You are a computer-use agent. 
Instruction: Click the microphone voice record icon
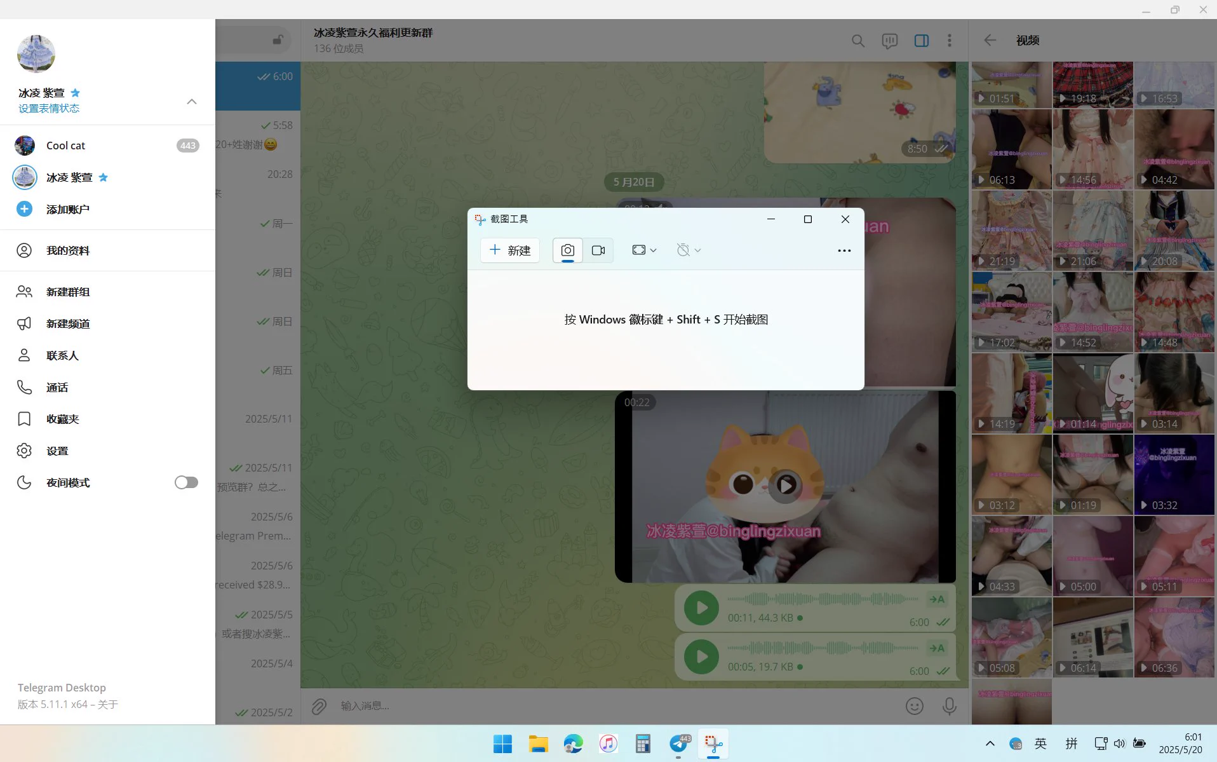pyautogui.click(x=949, y=706)
